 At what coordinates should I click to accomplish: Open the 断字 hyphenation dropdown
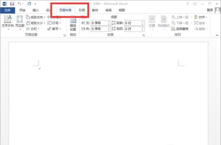point(54,29)
